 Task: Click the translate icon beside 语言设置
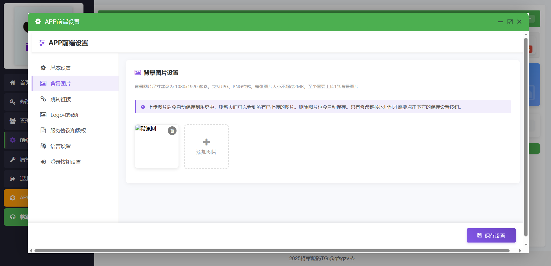point(43,146)
